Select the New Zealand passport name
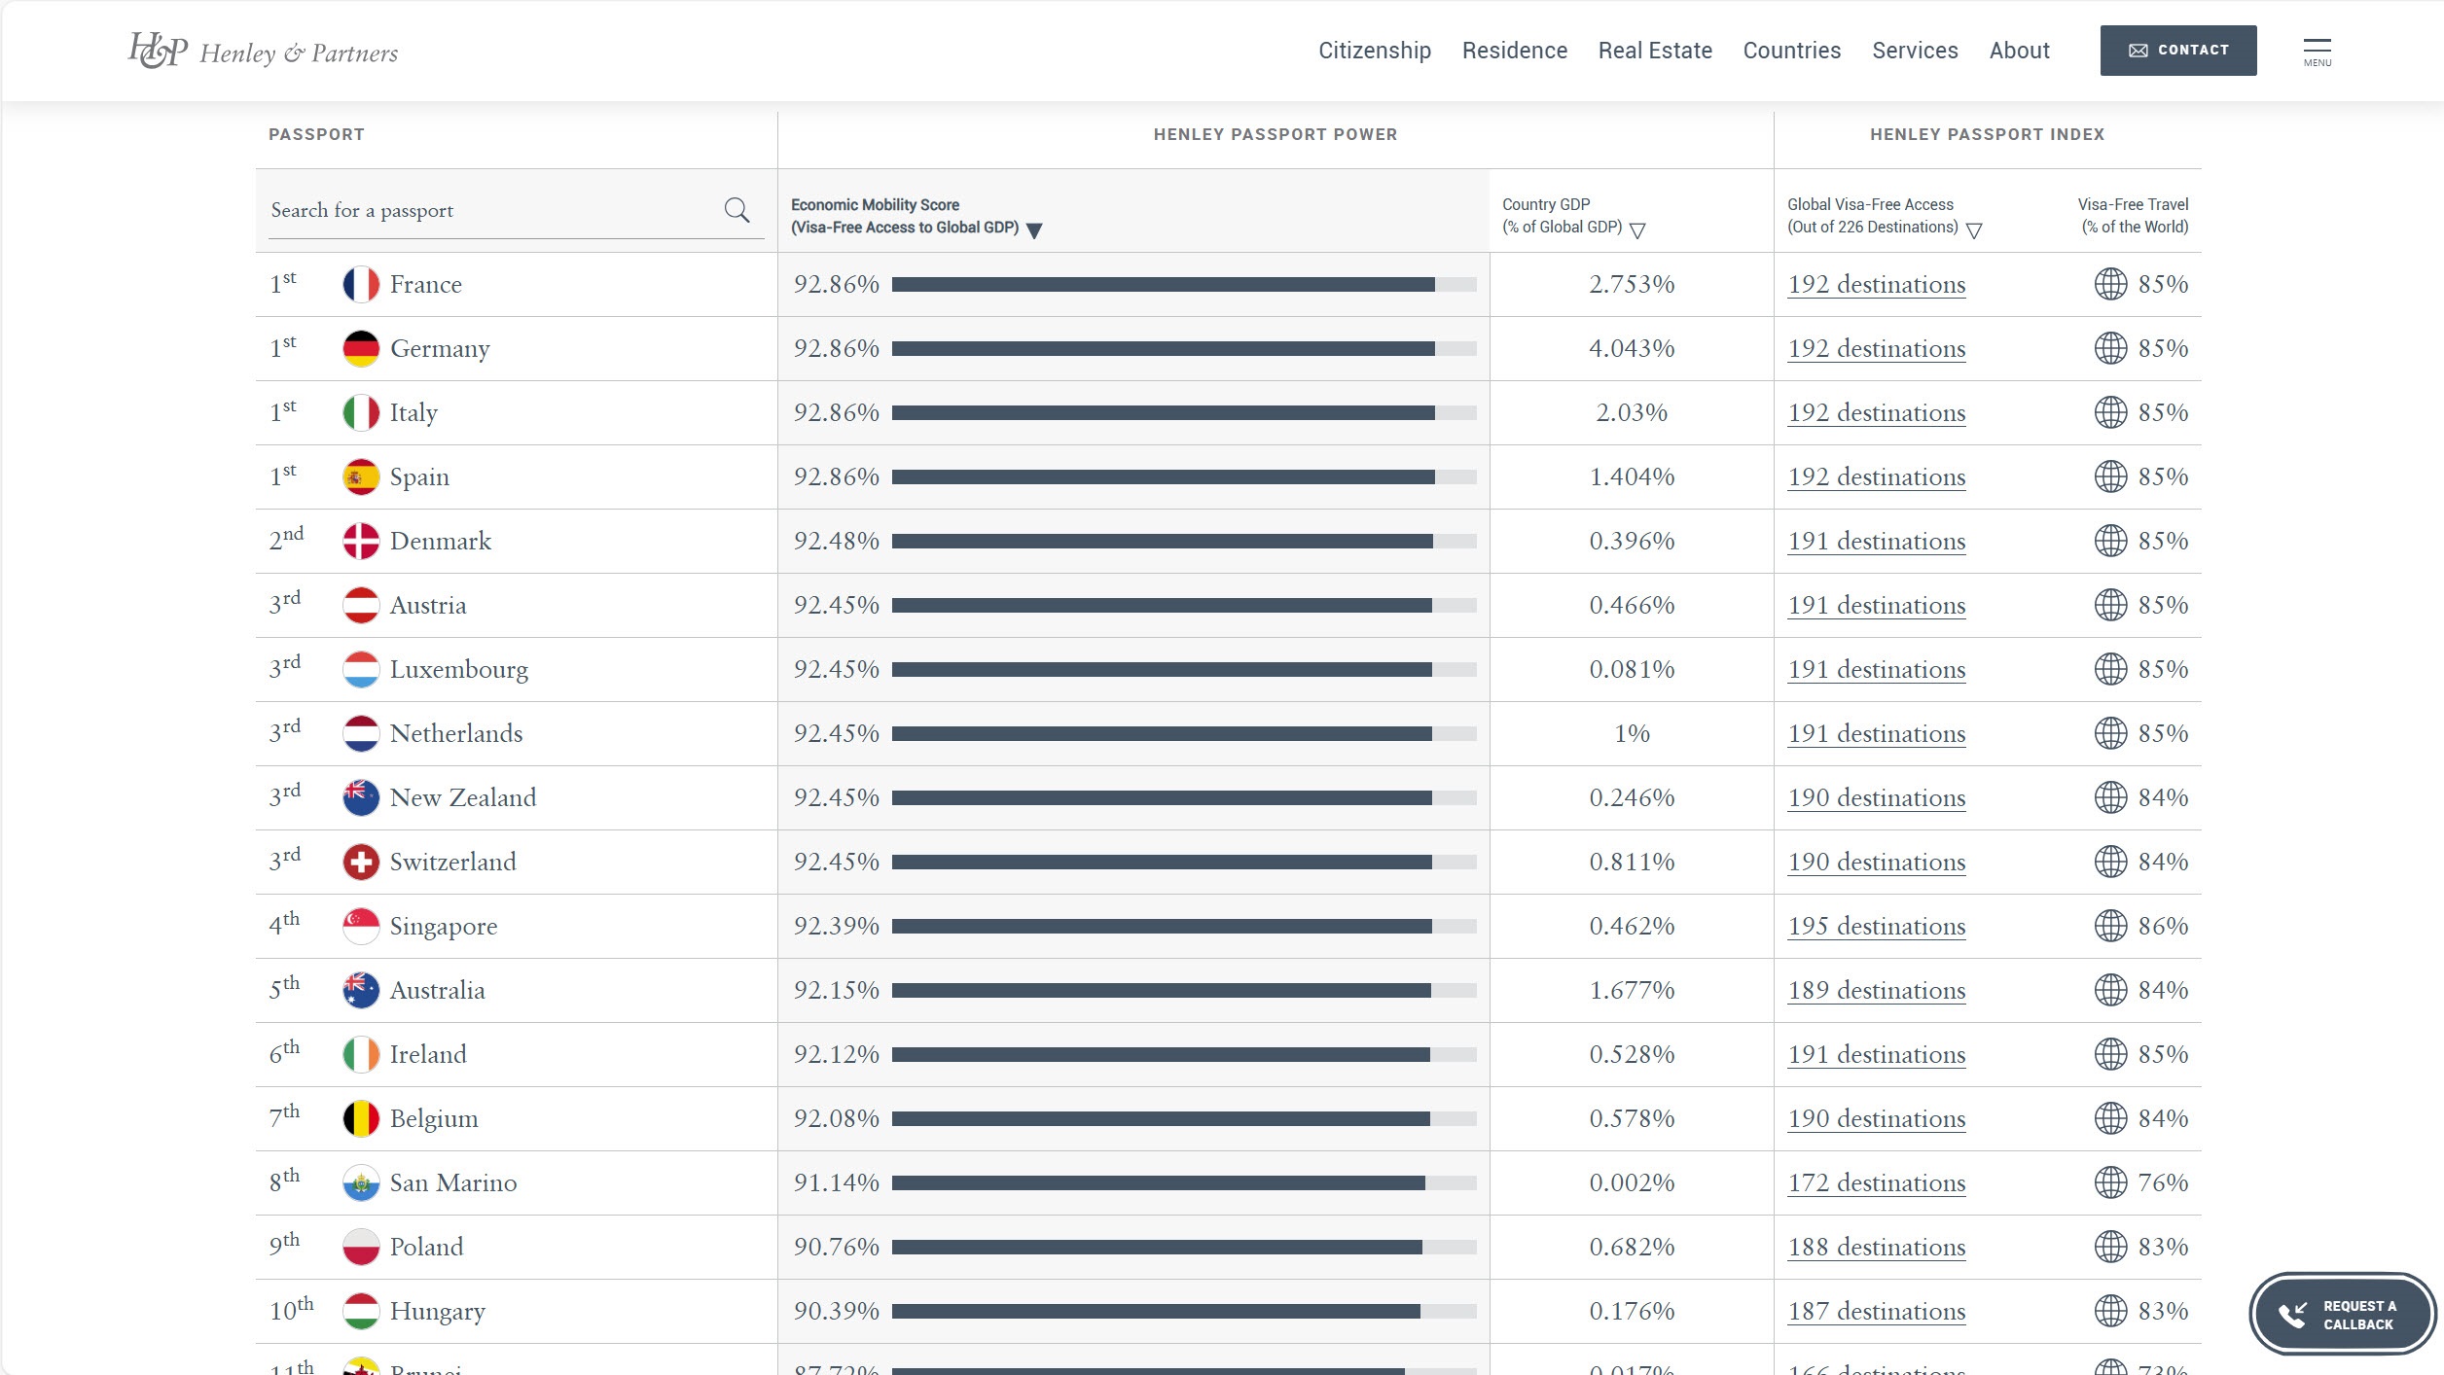2444x1375 pixels. coord(462,797)
